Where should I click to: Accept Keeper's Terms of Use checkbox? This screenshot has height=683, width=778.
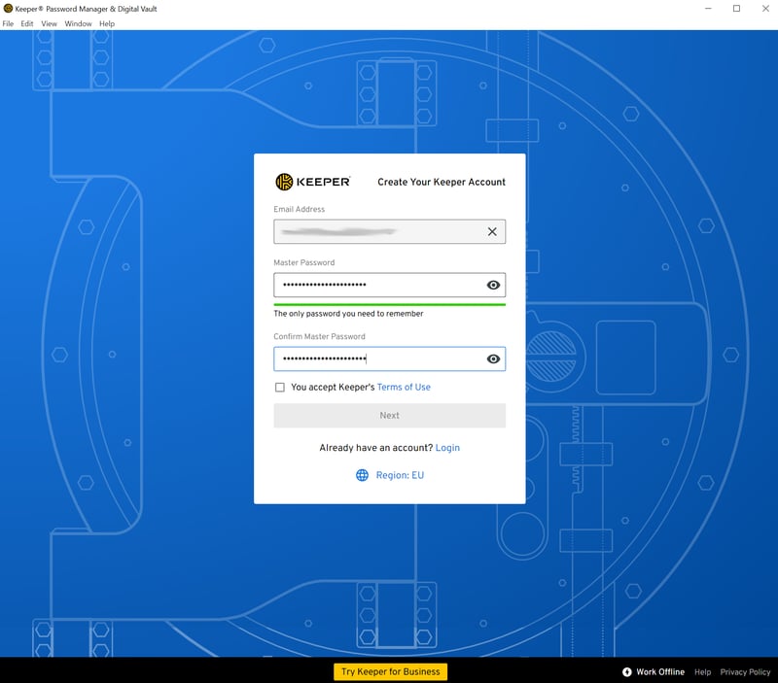280,387
